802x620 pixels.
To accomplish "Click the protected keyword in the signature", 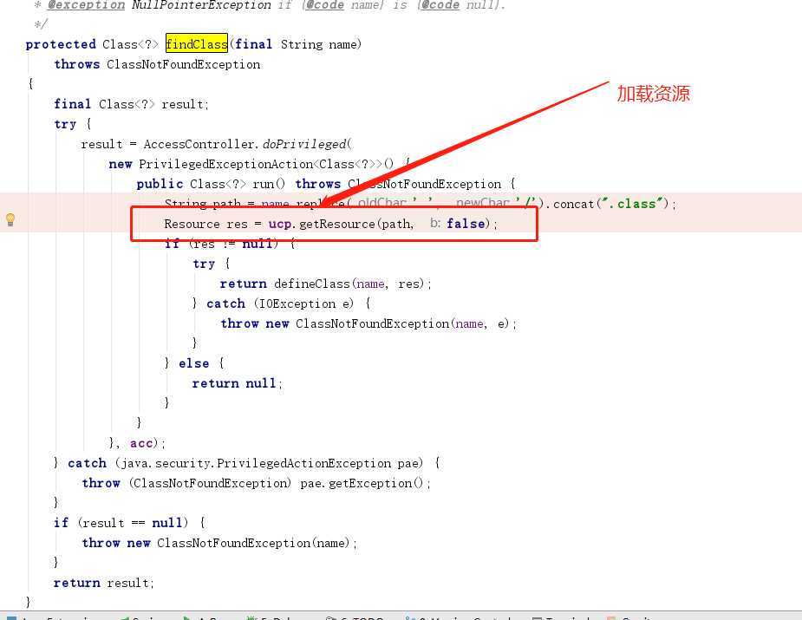I will coord(61,44).
